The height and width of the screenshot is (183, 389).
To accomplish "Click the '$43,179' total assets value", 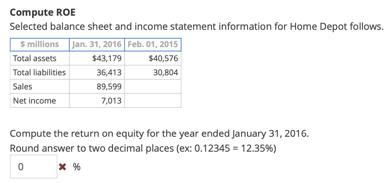I will pos(107,58).
